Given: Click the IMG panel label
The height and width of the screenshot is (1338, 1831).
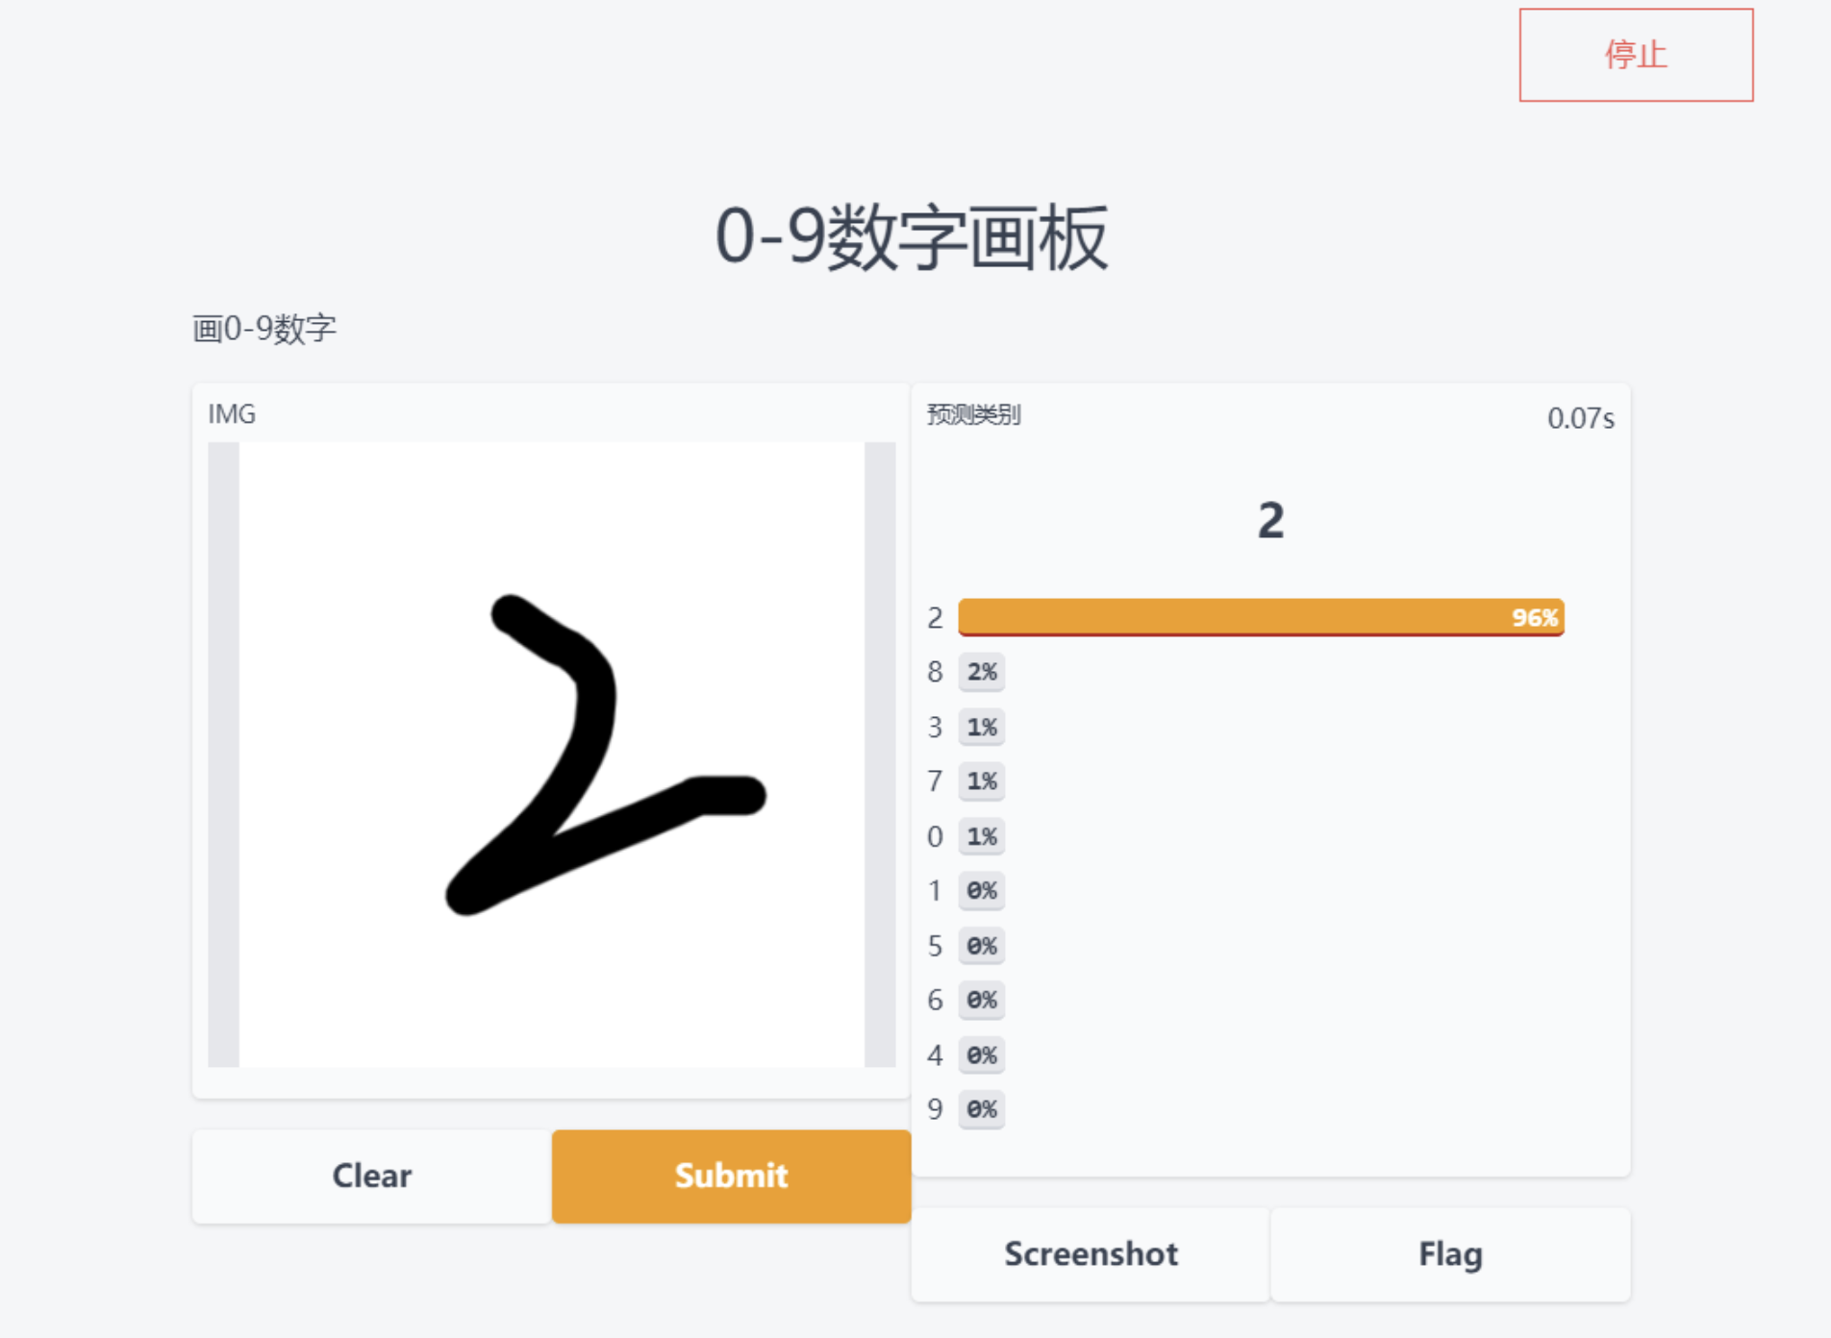Looking at the screenshot, I should tap(232, 414).
